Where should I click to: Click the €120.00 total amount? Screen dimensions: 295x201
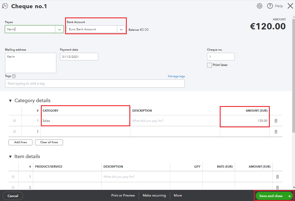[268, 26]
